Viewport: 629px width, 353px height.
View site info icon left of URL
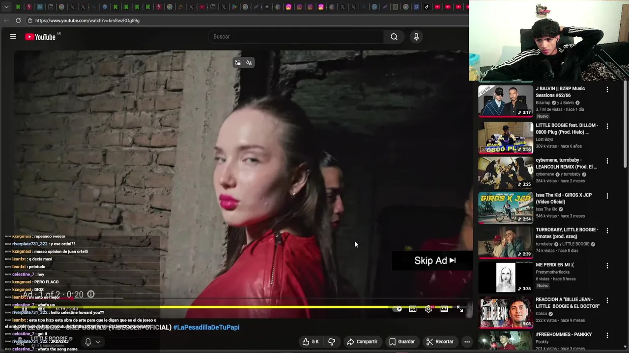point(30,20)
